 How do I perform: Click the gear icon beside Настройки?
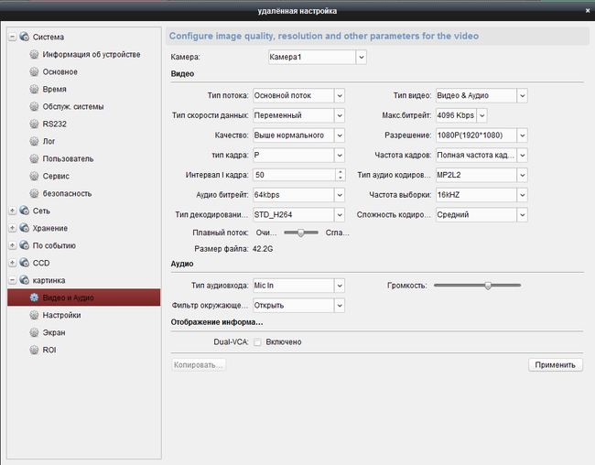click(34, 315)
